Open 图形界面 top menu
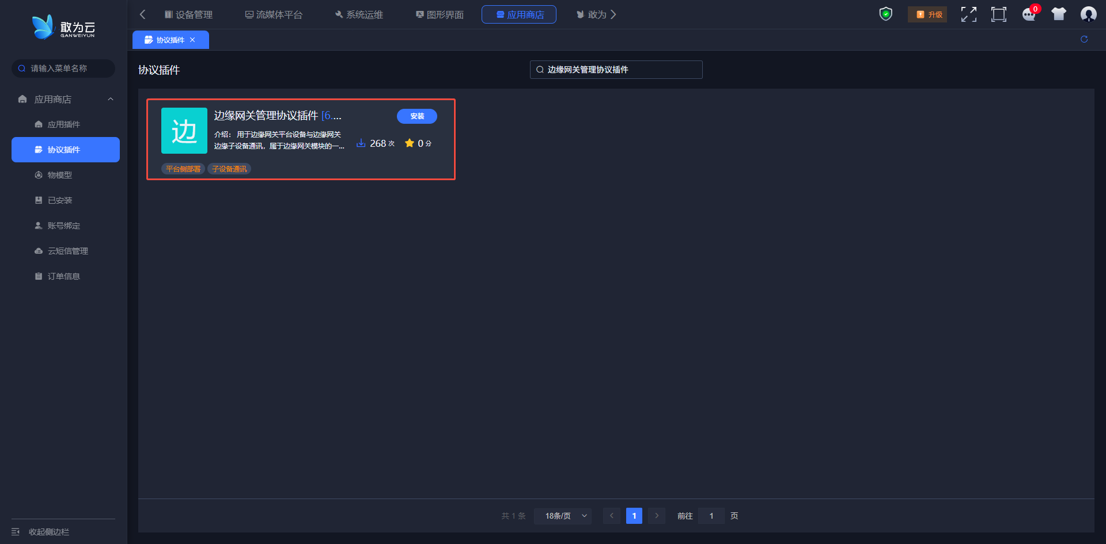1106x544 pixels. 440,14
